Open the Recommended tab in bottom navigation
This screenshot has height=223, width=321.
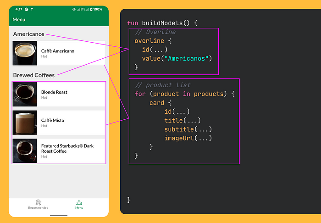(x=38, y=204)
